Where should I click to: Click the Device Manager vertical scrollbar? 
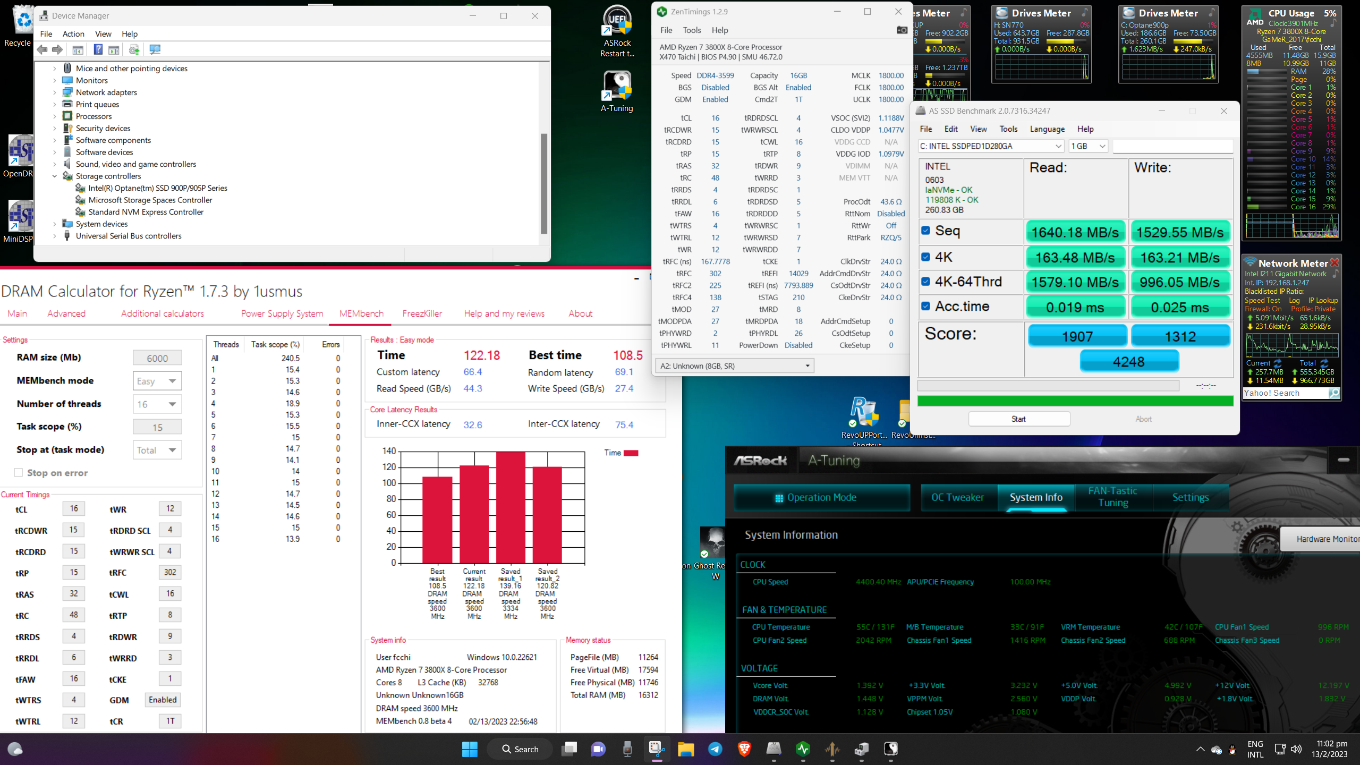543,183
